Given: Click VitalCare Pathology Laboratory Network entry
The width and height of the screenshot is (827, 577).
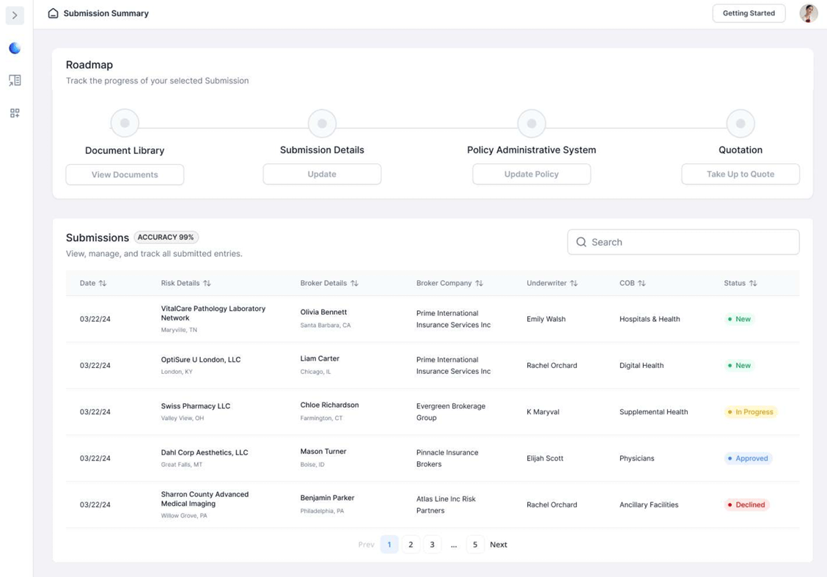Looking at the screenshot, I should (213, 313).
